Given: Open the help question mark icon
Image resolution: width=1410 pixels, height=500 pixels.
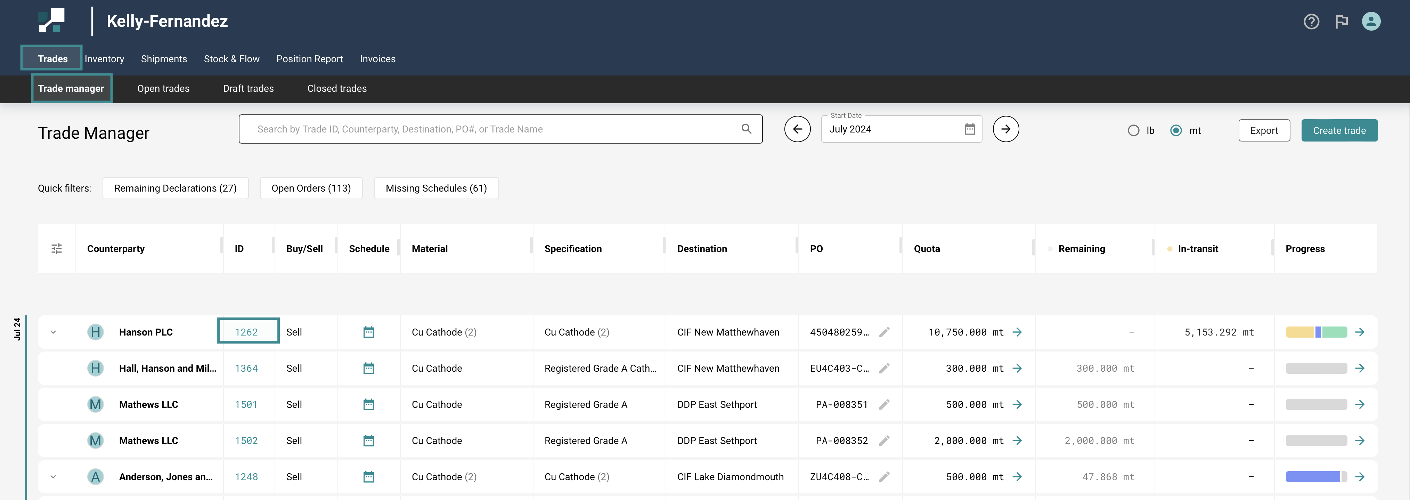Looking at the screenshot, I should (1311, 22).
